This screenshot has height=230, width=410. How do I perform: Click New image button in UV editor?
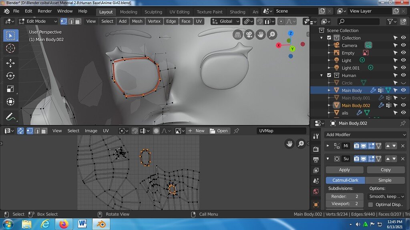[x=196, y=131]
